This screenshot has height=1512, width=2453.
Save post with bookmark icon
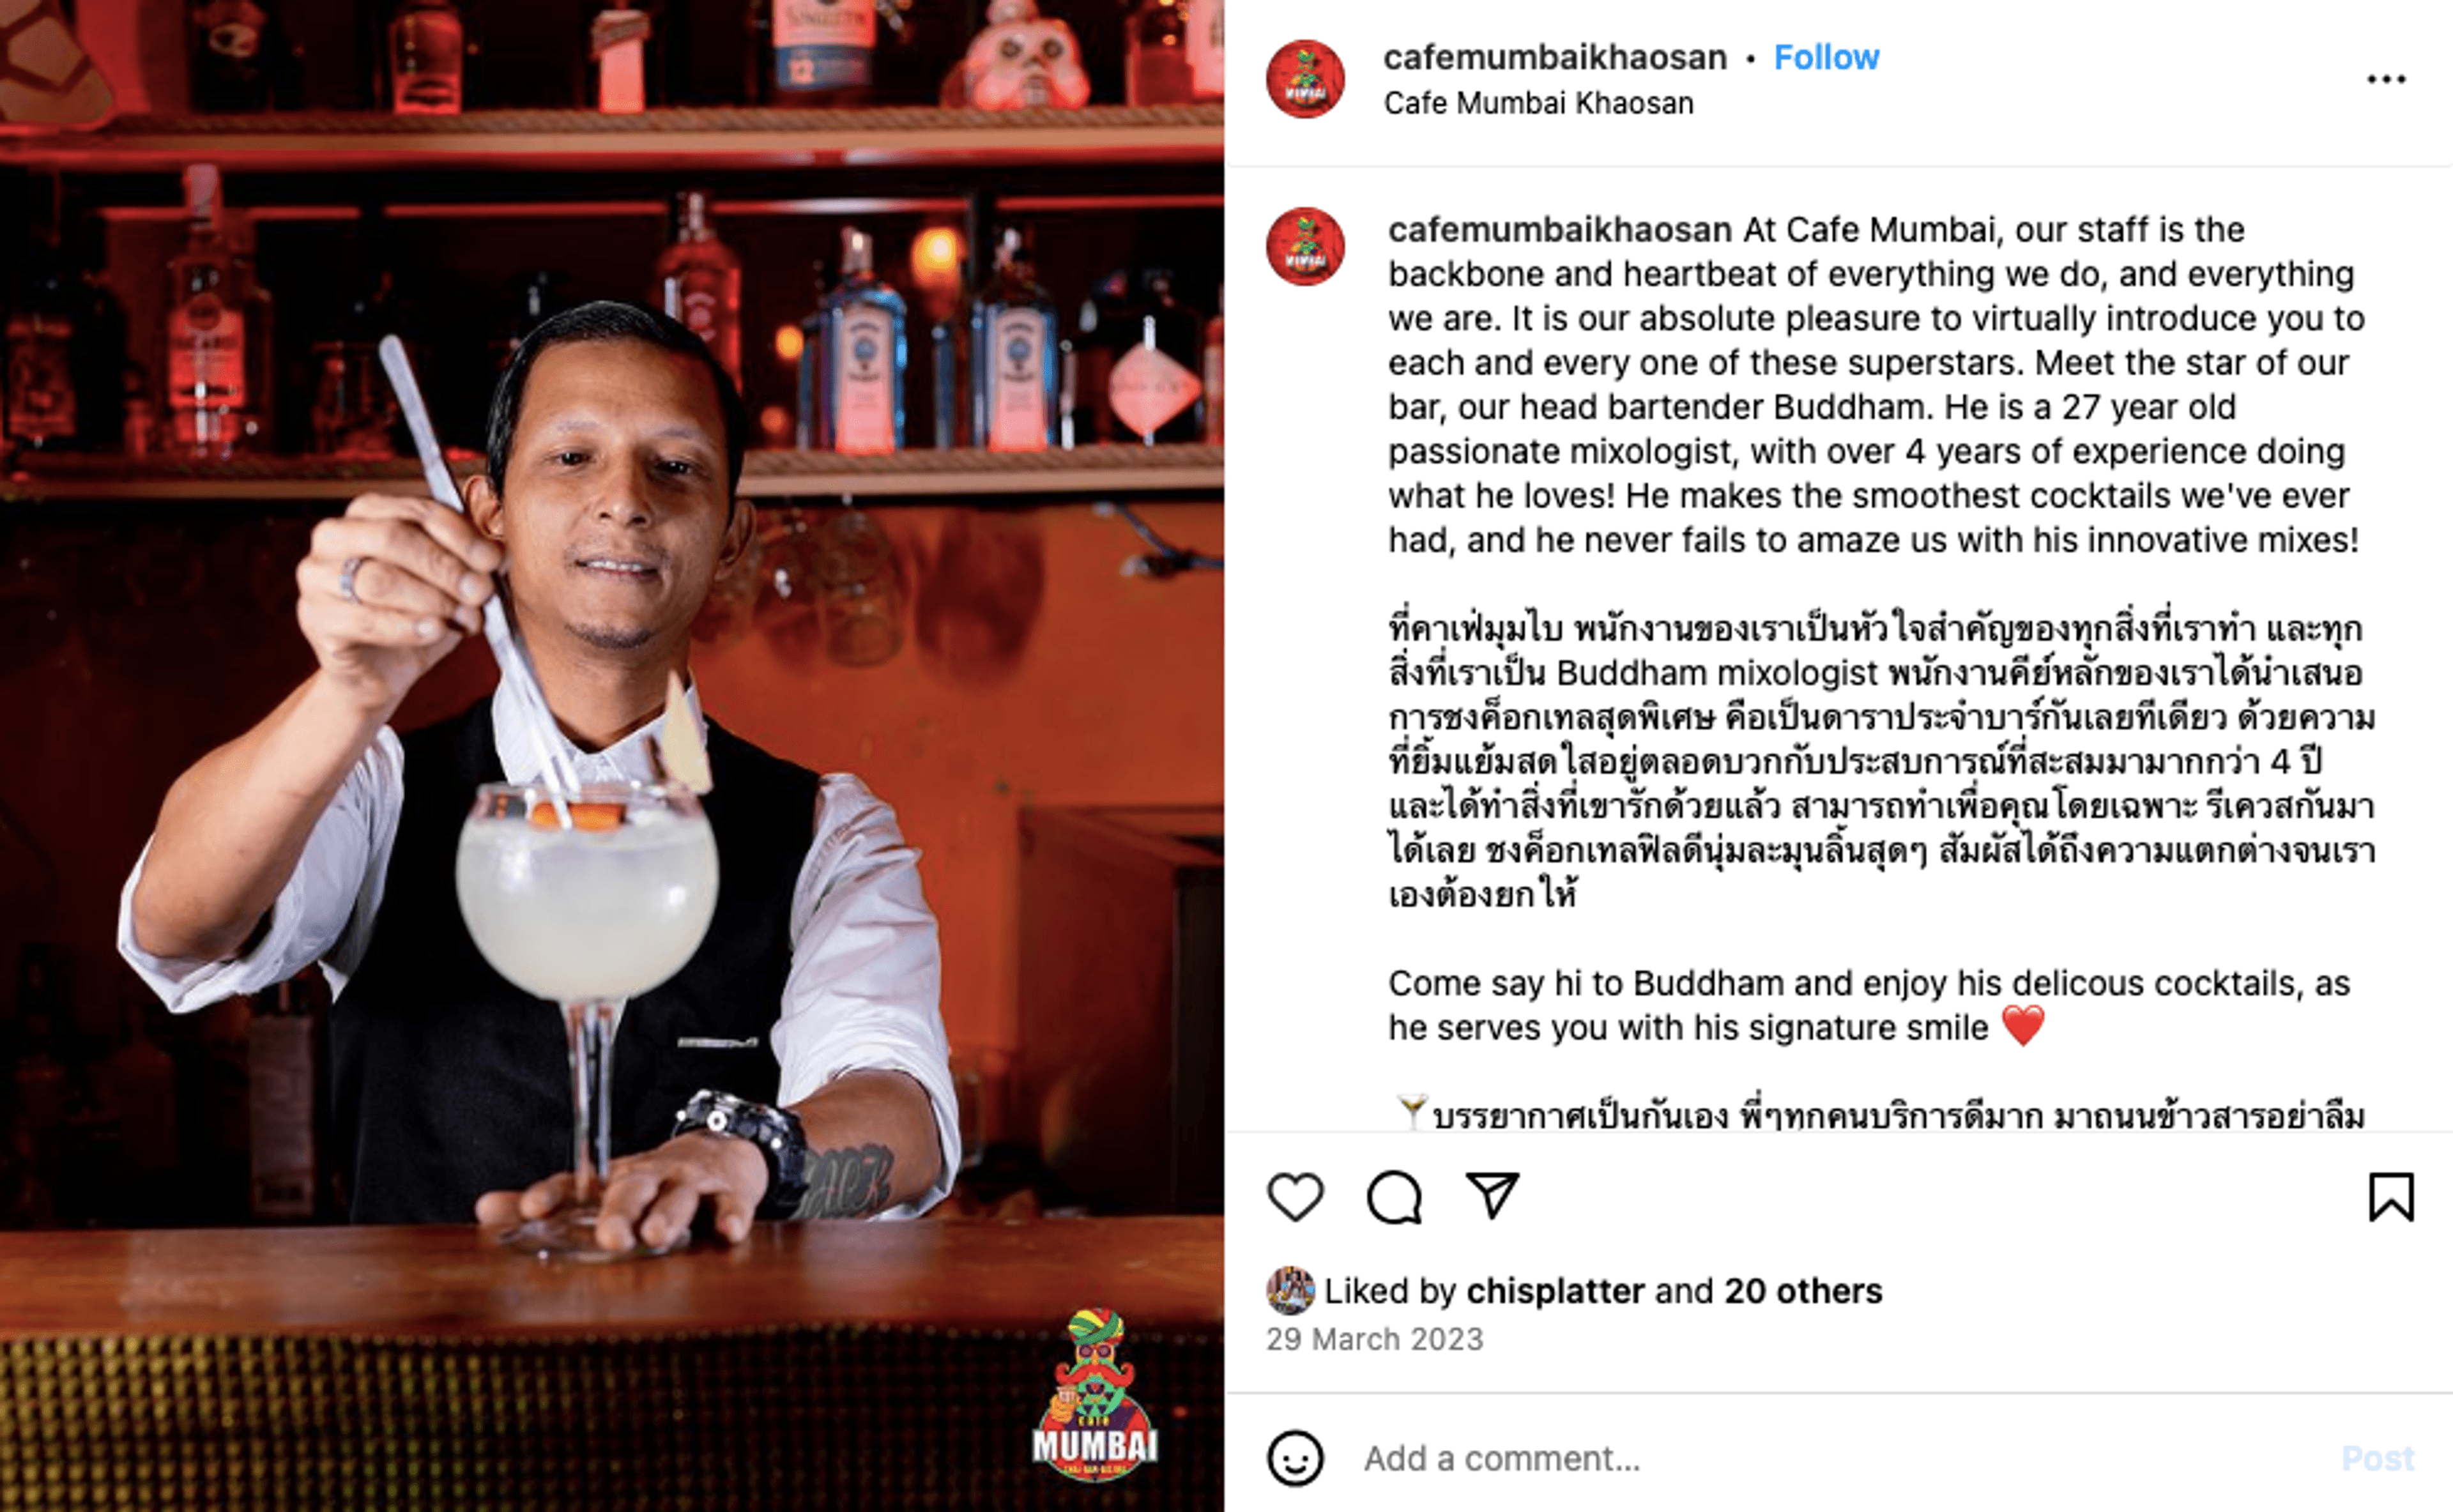pyautogui.click(x=2391, y=1196)
